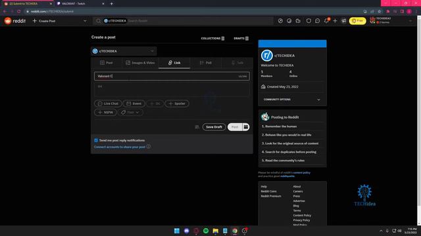
Task: Select the Link tab
Action: pos(174,63)
